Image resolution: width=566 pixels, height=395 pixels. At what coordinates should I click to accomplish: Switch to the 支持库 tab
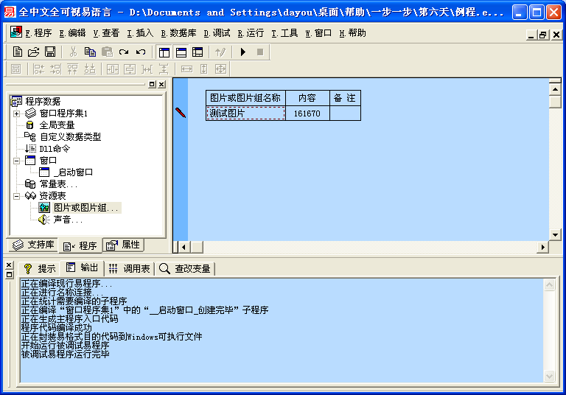(33, 245)
